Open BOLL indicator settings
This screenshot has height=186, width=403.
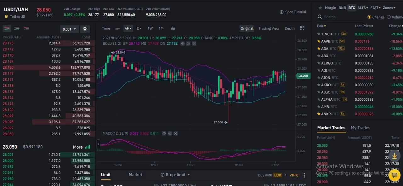(x=188, y=43)
